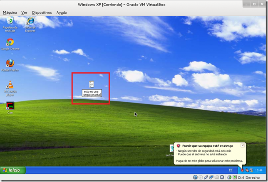Click the VirtualBox optical disc status icon
Image resolution: width=268 pixels, height=182 pixels.
tap(201, 177)
